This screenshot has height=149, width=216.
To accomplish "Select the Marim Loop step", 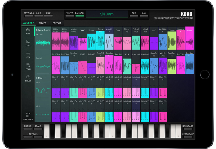I will 73,38.
